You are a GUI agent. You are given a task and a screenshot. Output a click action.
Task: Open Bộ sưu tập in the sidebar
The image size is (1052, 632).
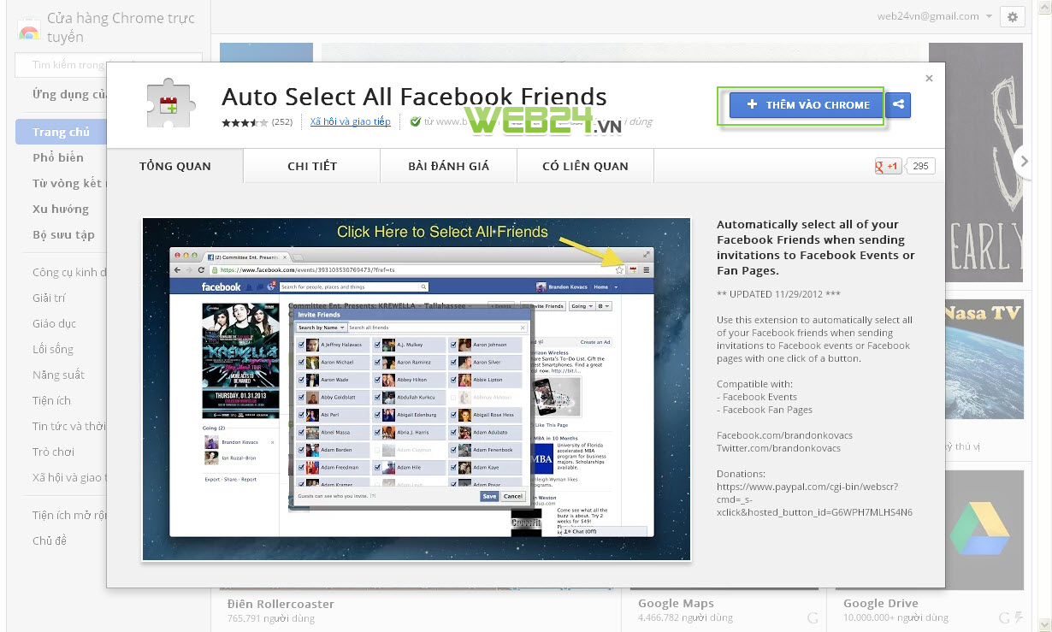click(x=64, y=234)
